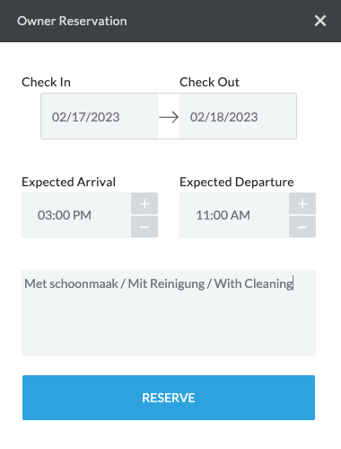Open the Check Out date 02/18/2023

click(x=238, y=116)
